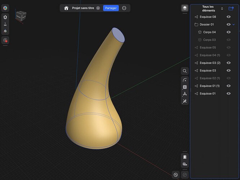
Task: Open the more options ellipsis menu
Action: 124,8
